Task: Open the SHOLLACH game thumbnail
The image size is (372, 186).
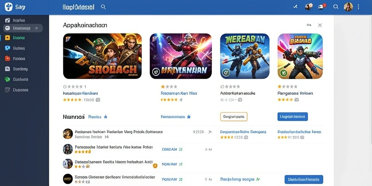Action: (x=102, y=56)
